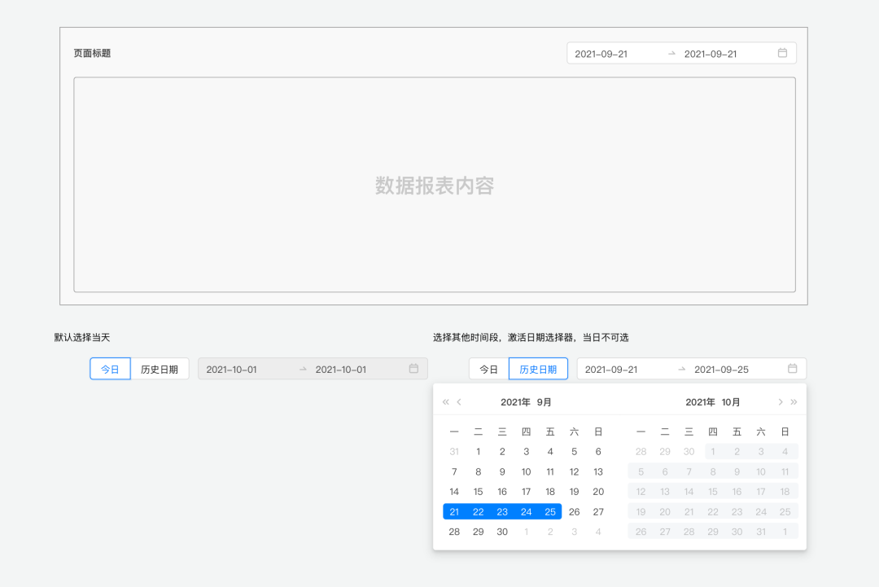Viewport: 879px width, 587px height.
Task: Click start date 2021-09-21 above calendar popup
Action: (x=611, y=370)
